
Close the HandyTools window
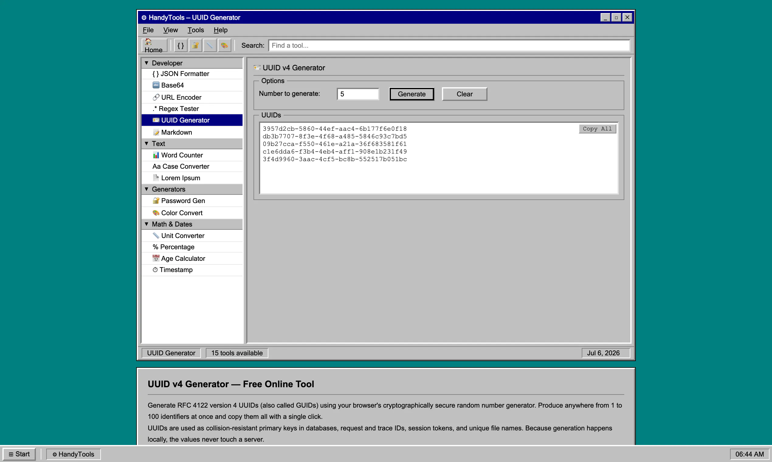coord(627,17)
